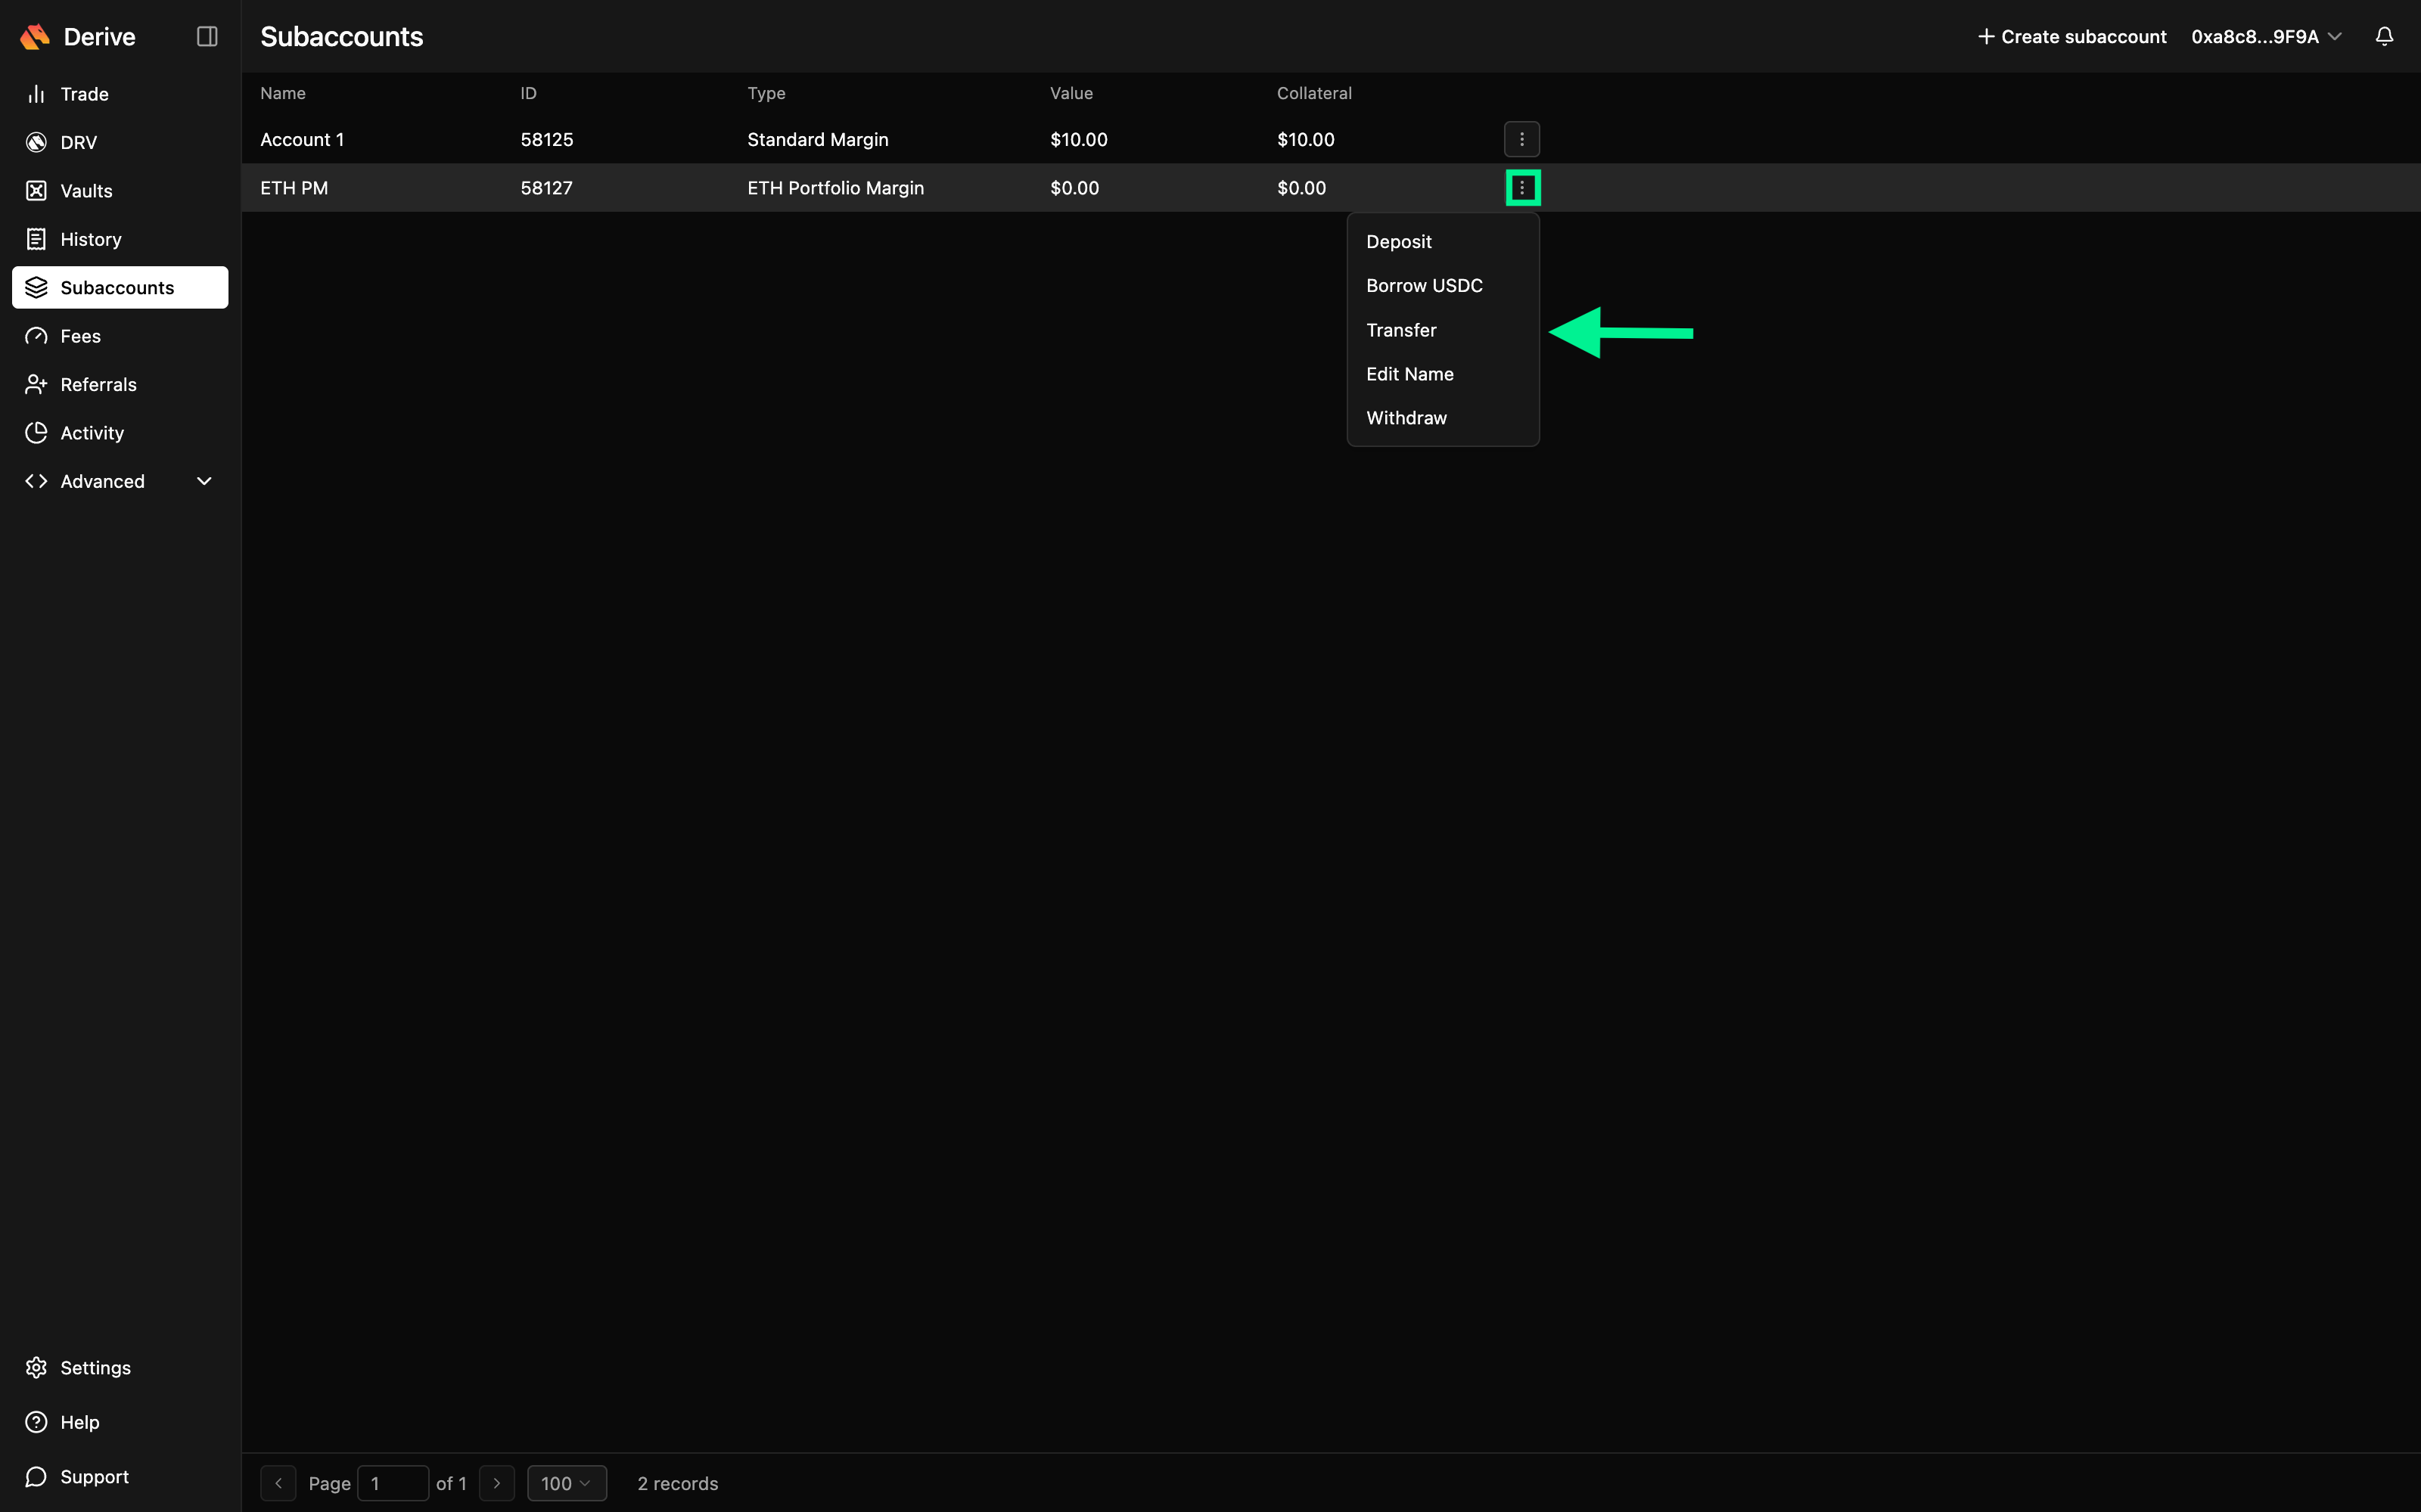Click the page number input field
The width and height of the screenshot is (2421, 1512).
[393, 1483]
